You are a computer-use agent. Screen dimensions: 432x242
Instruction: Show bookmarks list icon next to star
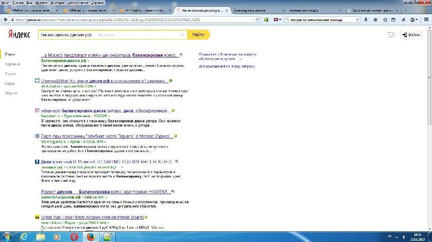click(394, 20)
